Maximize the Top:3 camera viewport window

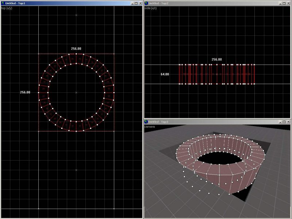pos(284,122)
